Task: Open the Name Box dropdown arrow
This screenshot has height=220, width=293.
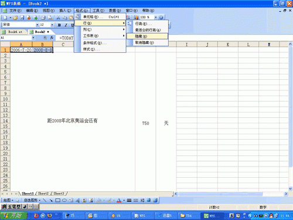Action: coord(33,38)
